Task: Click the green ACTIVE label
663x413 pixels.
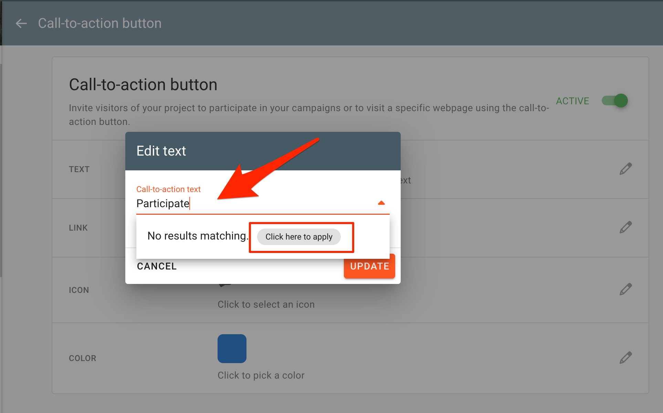Action: [572, 101]
